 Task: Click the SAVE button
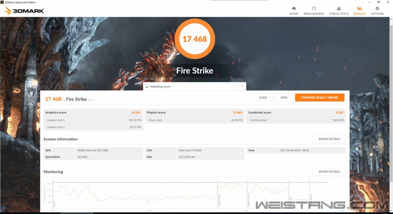point(284,98)
